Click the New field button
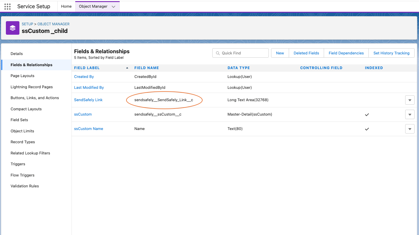 (280, 53)
